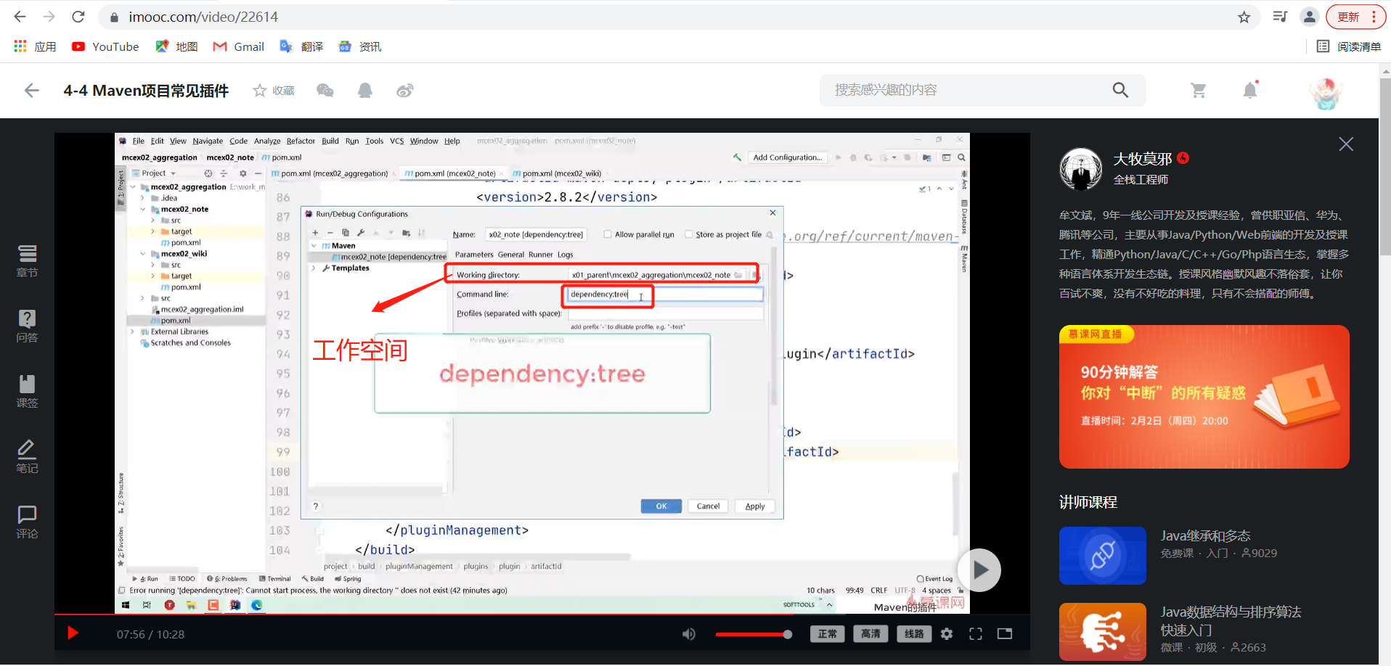Image resolution: width=1391 pixels, height=666 pixels.
Task: Expand the Templates node in the configurations tree
Action: (x=314, y=268)
